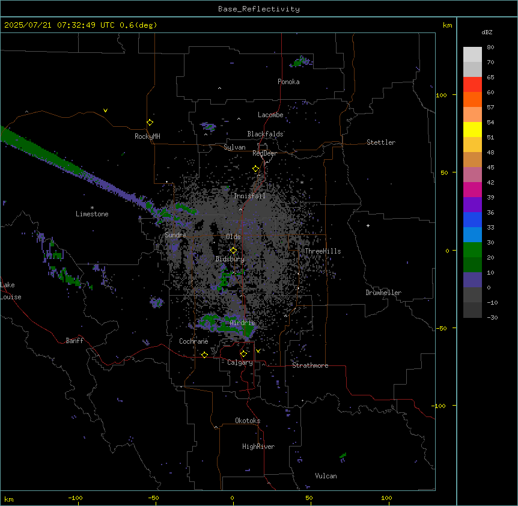Viewport: 518px width, 506px height.
Task: Select the purple echo blob northwest of Cochrane
Action: 156,302
